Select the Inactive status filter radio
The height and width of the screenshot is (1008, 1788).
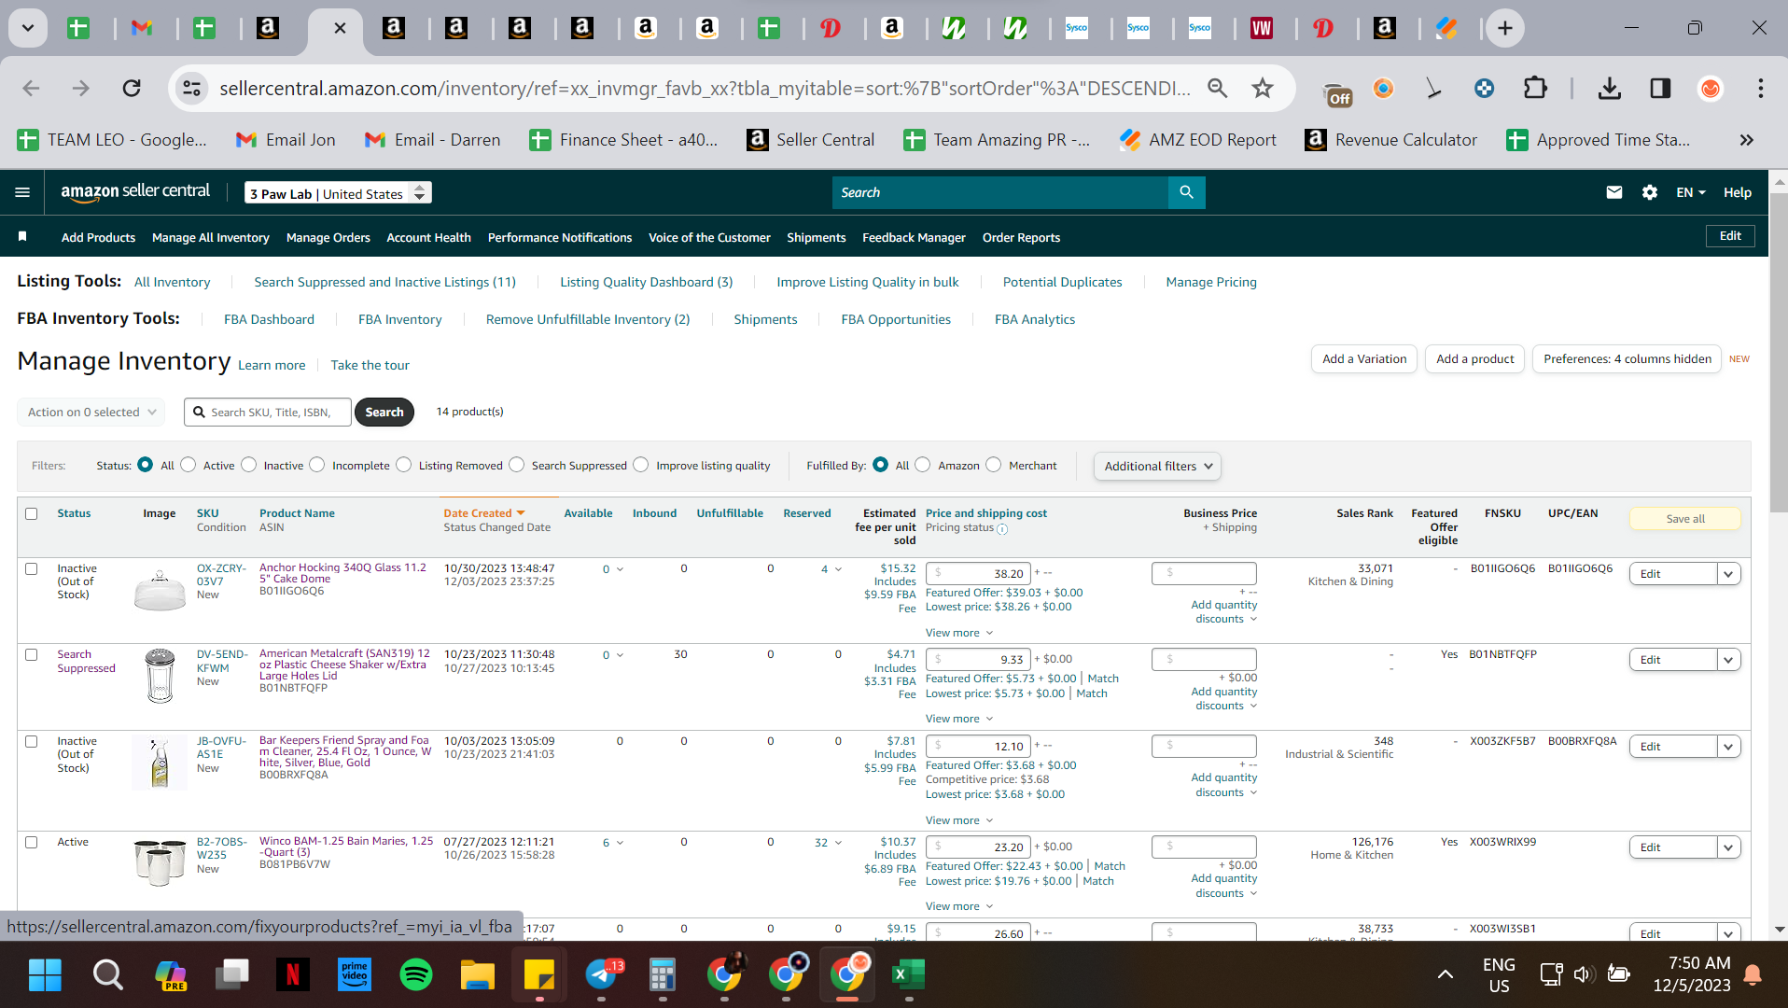click(x=249, y=465)
